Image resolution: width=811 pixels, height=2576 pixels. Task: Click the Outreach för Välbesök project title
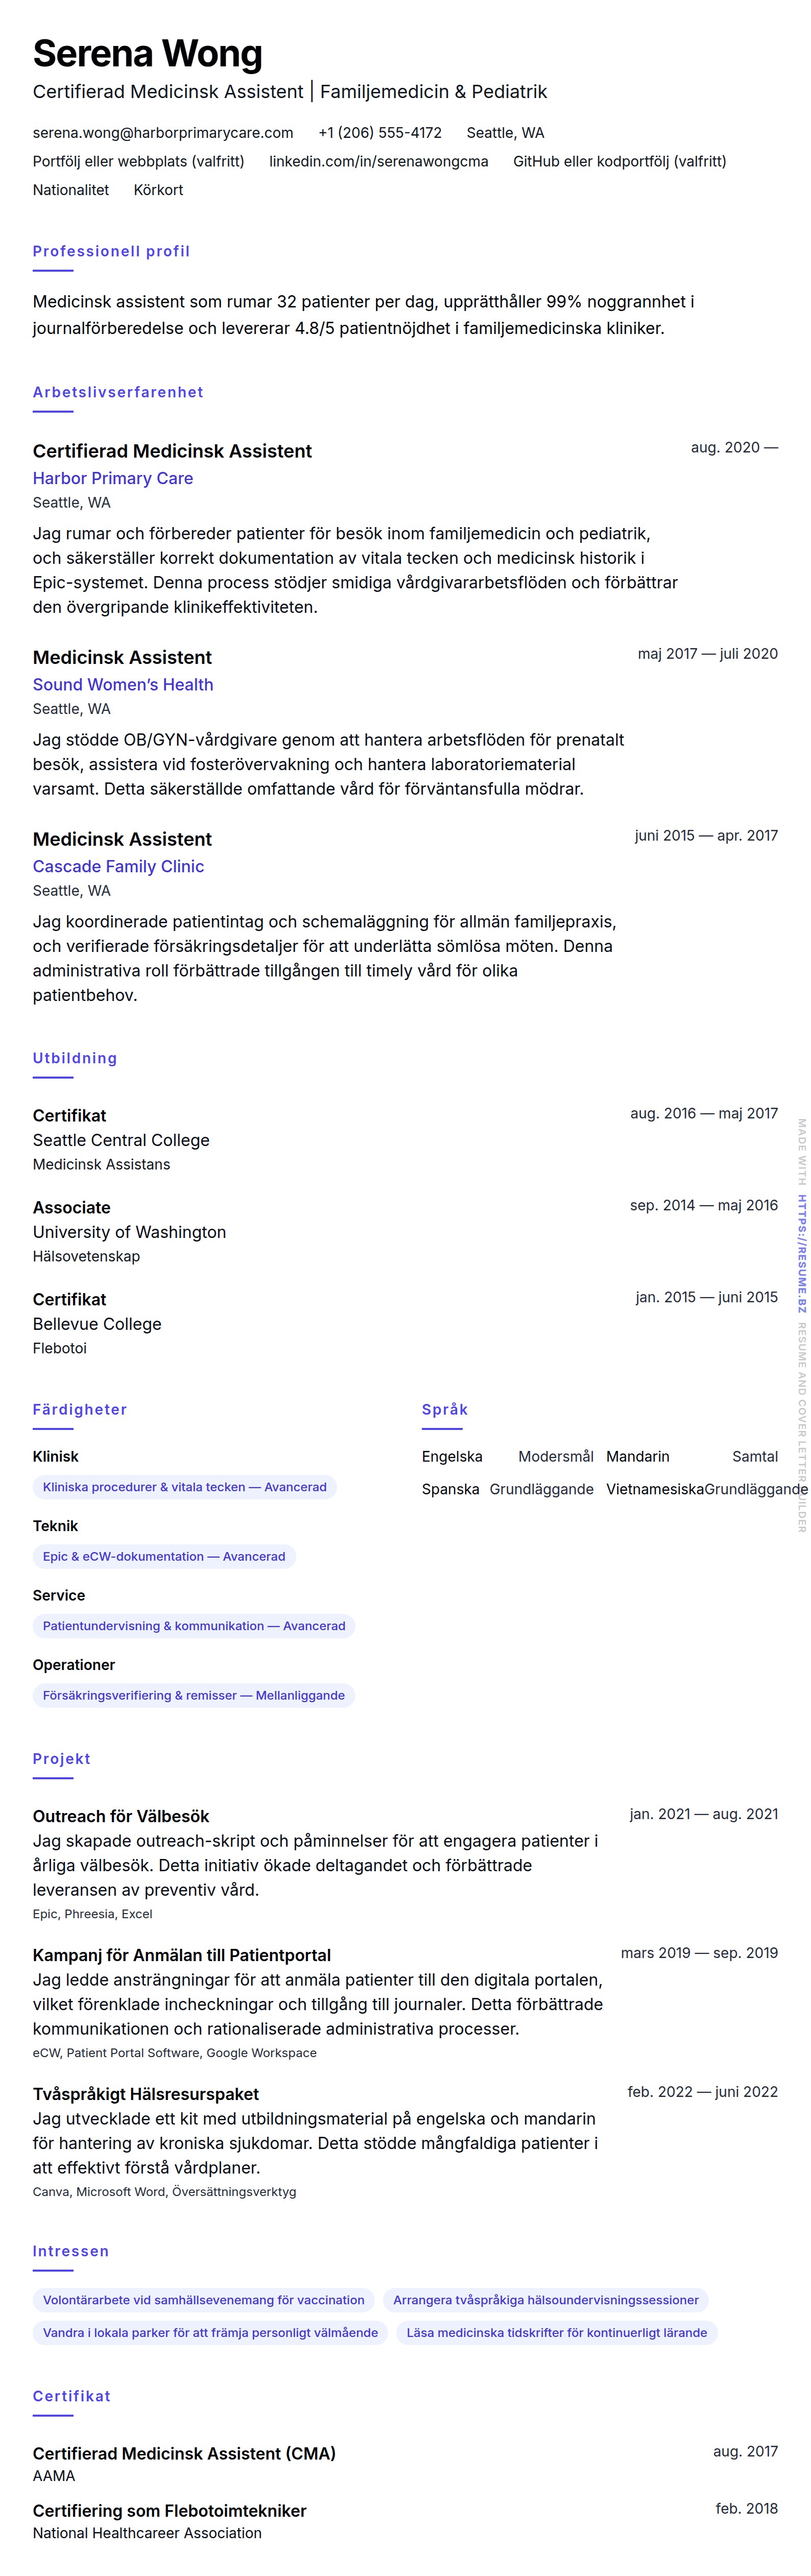[x=121, y=1816]
